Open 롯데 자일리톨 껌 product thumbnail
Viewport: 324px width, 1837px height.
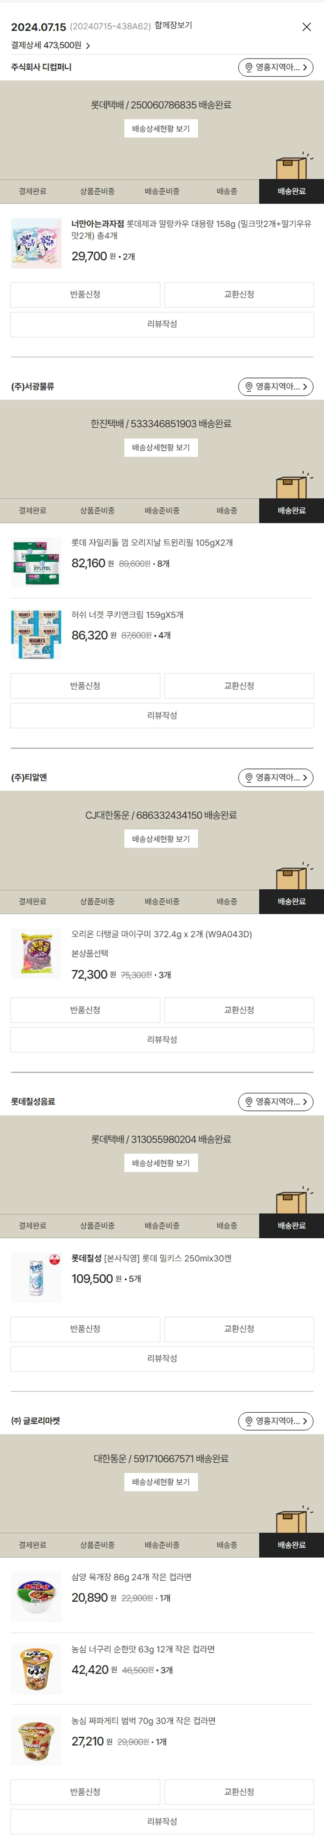36,563
